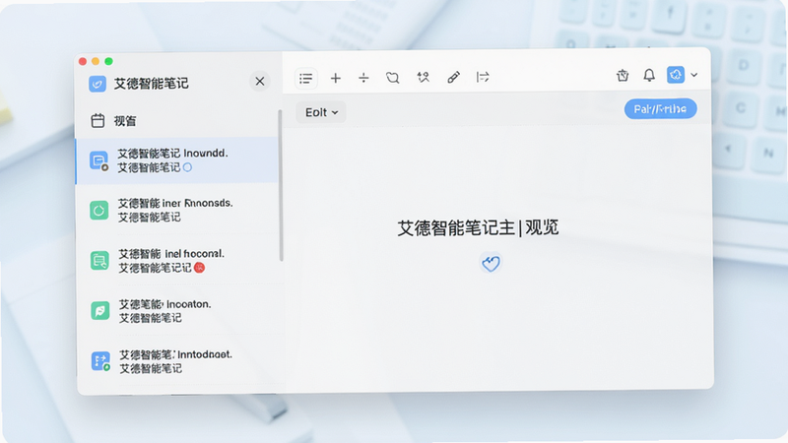Viewport: 788px width, 443px height.
Task: Open the note ending in Rnnonsds.
Action: point(177,210)
